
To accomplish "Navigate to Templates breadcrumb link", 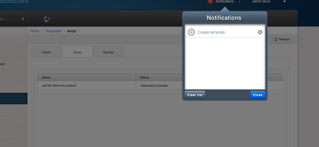I will tap(53, 31).
